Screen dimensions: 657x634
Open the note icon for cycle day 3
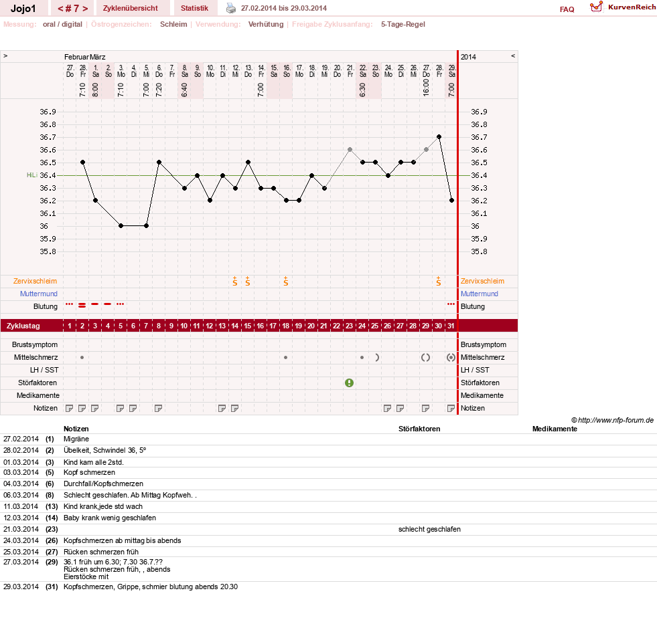click(x=94, y=408)
